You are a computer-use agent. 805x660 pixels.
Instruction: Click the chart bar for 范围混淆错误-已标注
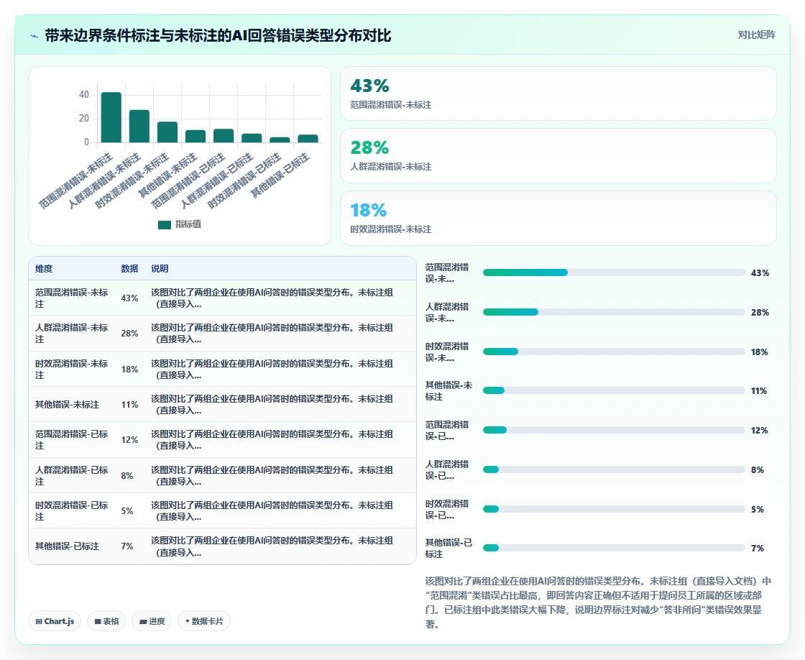(x=224, y=136)
